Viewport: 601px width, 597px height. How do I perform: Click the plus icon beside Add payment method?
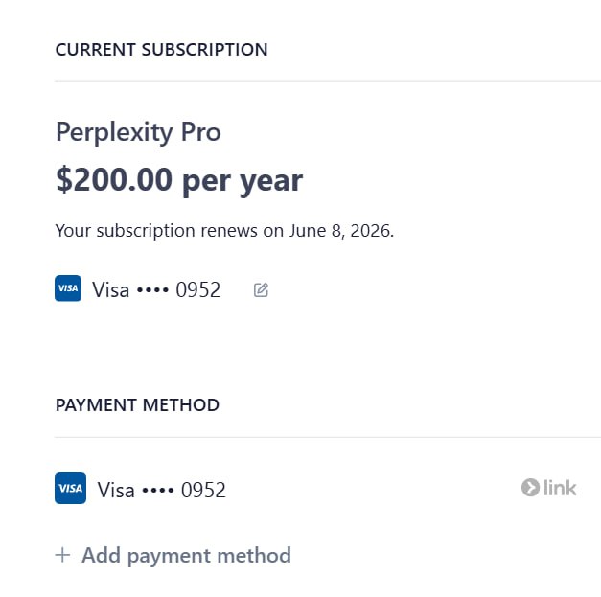pyautogui.click(x=62, y=555)
